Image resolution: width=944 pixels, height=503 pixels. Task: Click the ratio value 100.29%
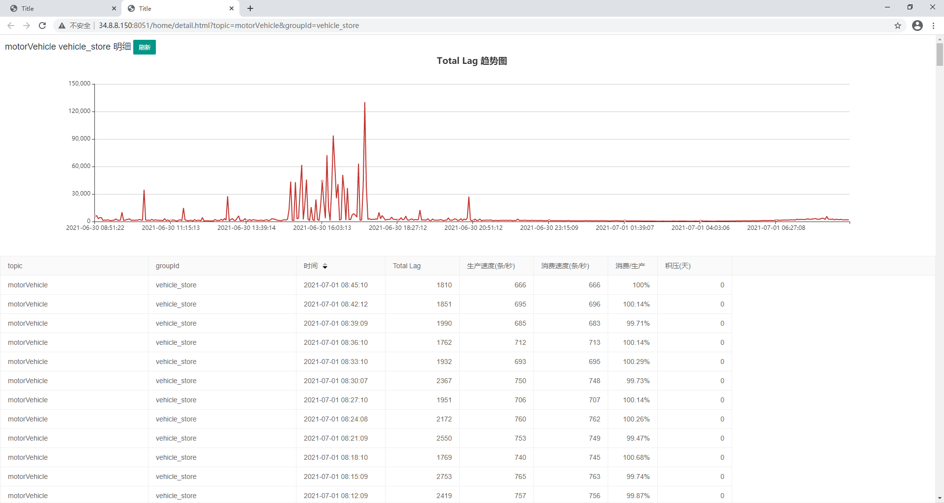tap(636, 362)
